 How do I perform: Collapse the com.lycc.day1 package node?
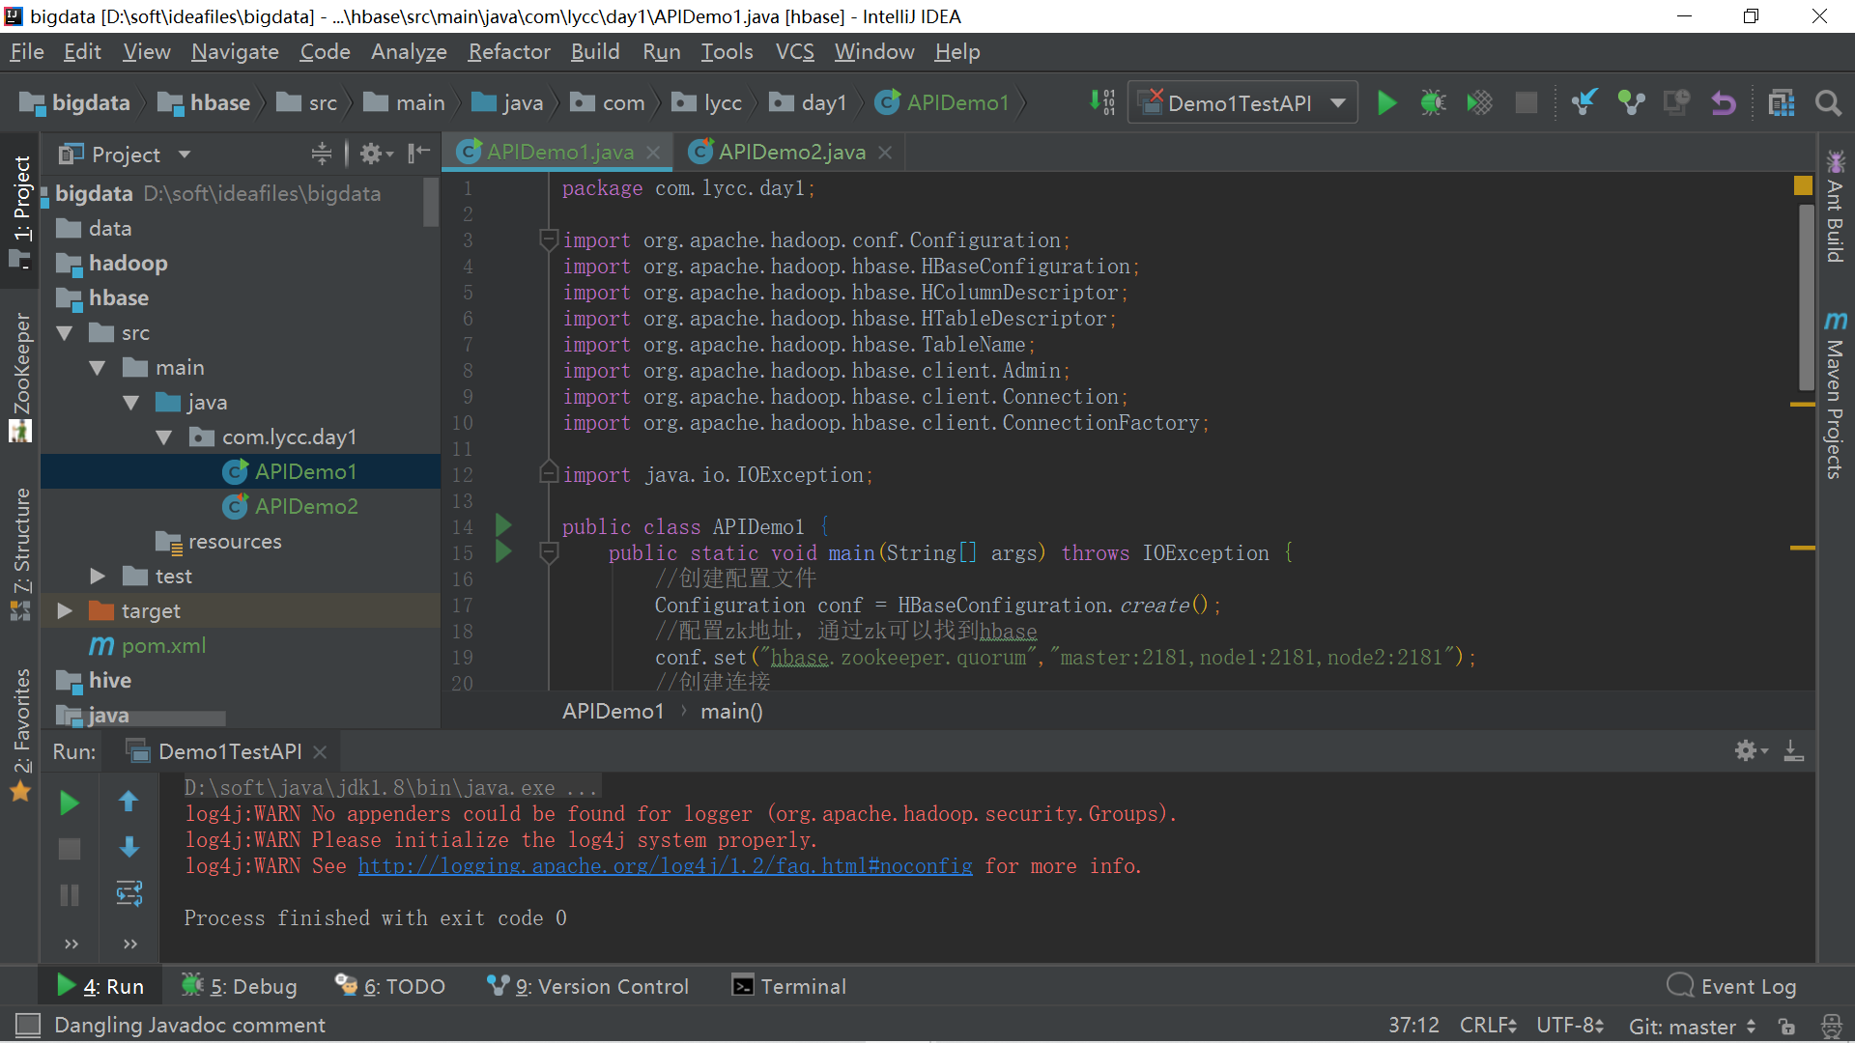(164, 437)
